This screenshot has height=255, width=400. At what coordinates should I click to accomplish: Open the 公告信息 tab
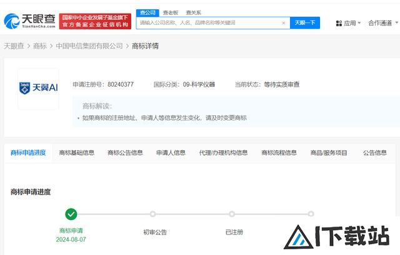click(375, 153)
